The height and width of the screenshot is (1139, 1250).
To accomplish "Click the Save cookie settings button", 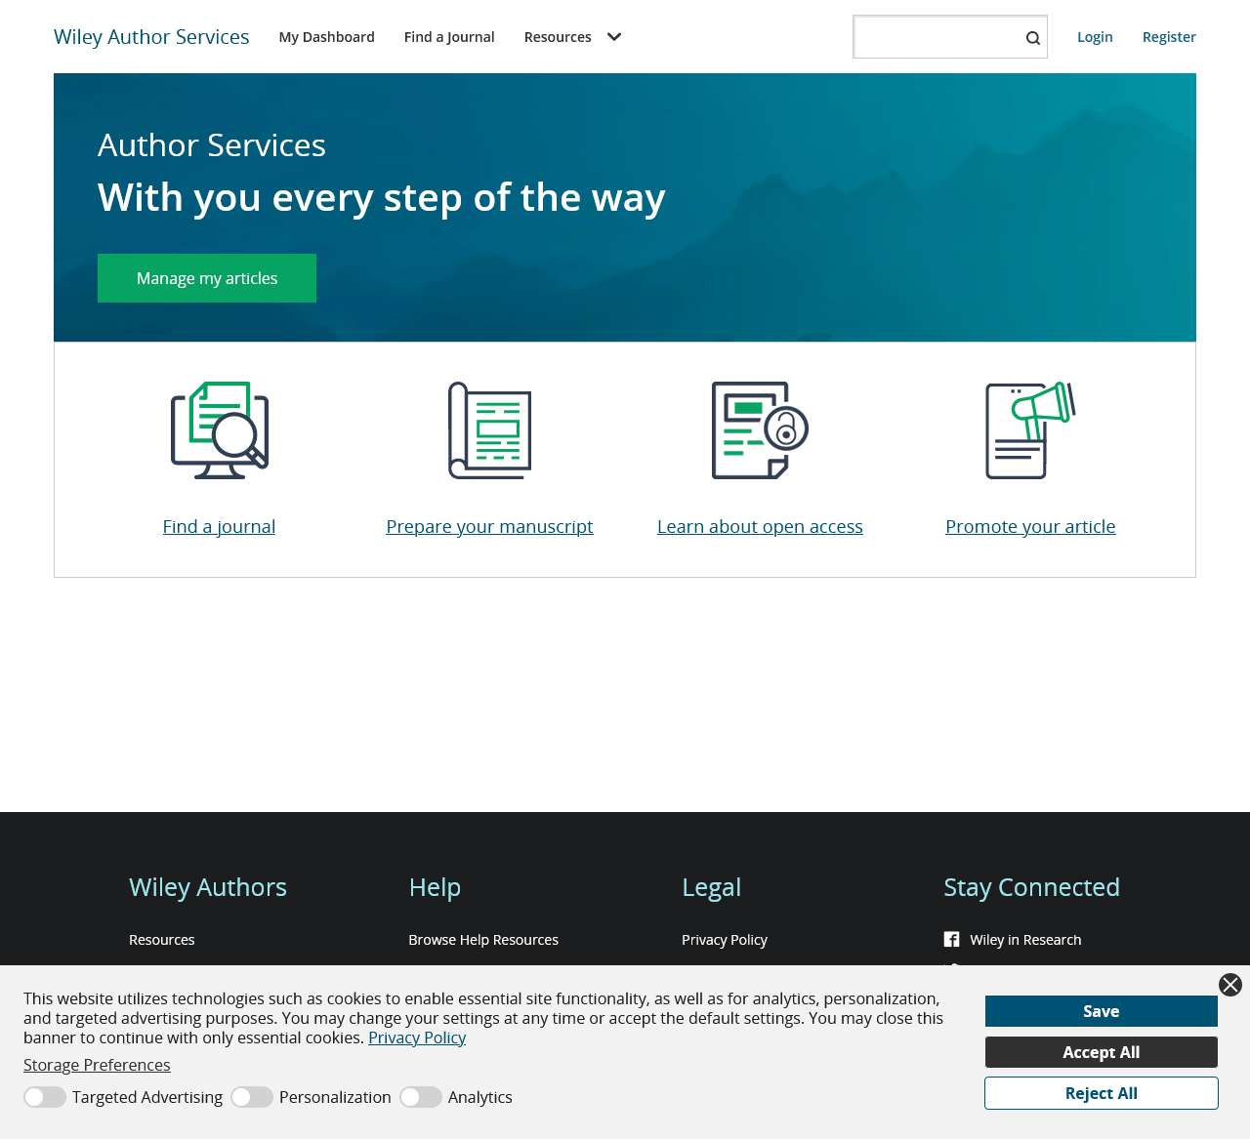I will (x=1102, y=1011).
